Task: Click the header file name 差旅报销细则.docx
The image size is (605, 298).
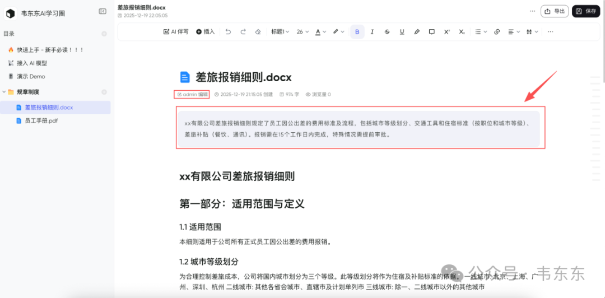Action: [x=141, y=7]
